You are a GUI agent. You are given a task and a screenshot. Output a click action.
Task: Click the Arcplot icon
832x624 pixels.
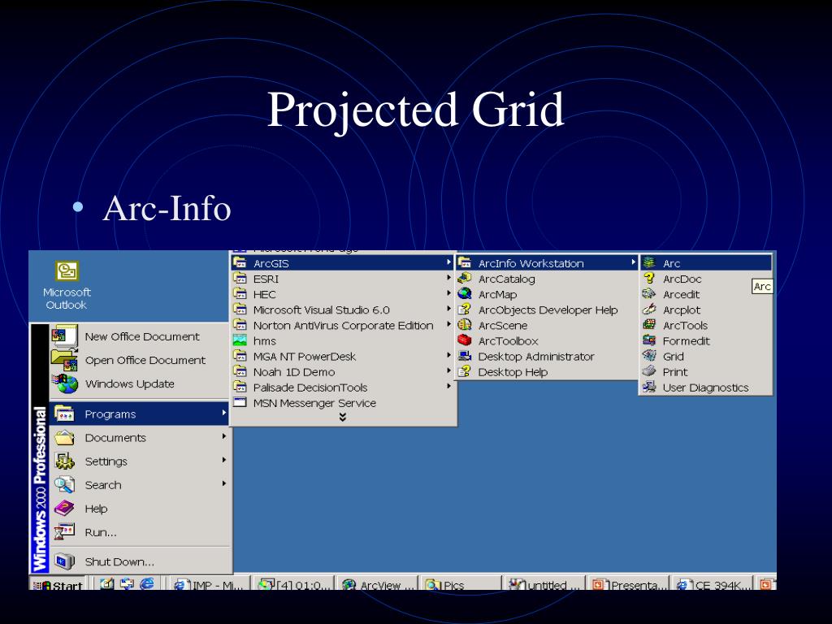[649, 309]
